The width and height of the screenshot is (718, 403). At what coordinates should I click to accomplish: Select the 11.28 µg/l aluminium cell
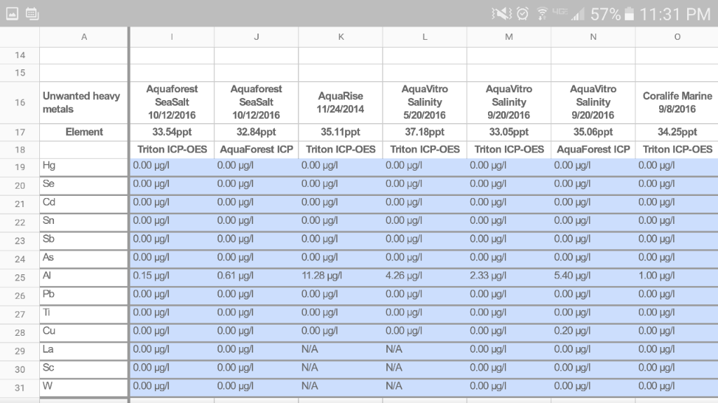[x=341, y=276]
